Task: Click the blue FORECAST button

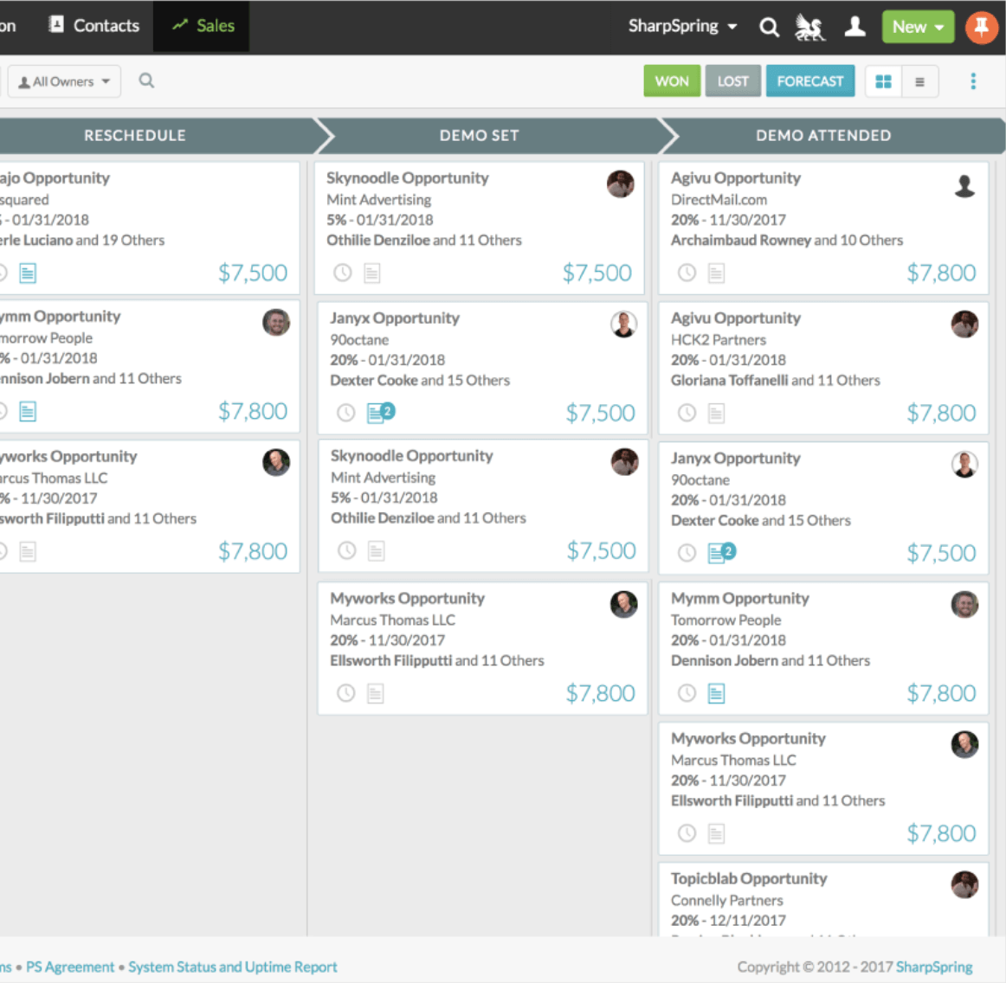Action: [810, 81]
